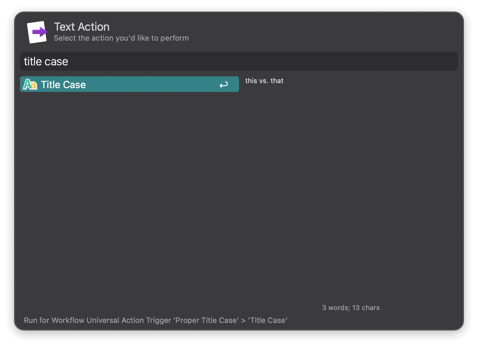Click the Text Action purple arrow icon
Image resolution: width=478 pixels, height=347 pixels.
(x=37, y=32)
